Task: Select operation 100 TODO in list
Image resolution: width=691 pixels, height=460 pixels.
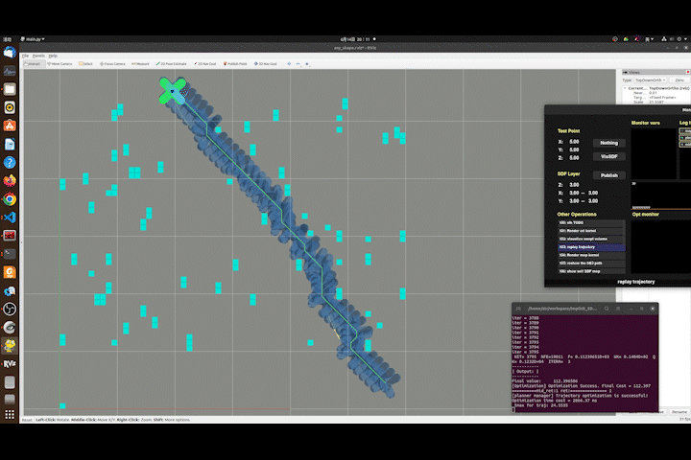Action: coord(591,222)
